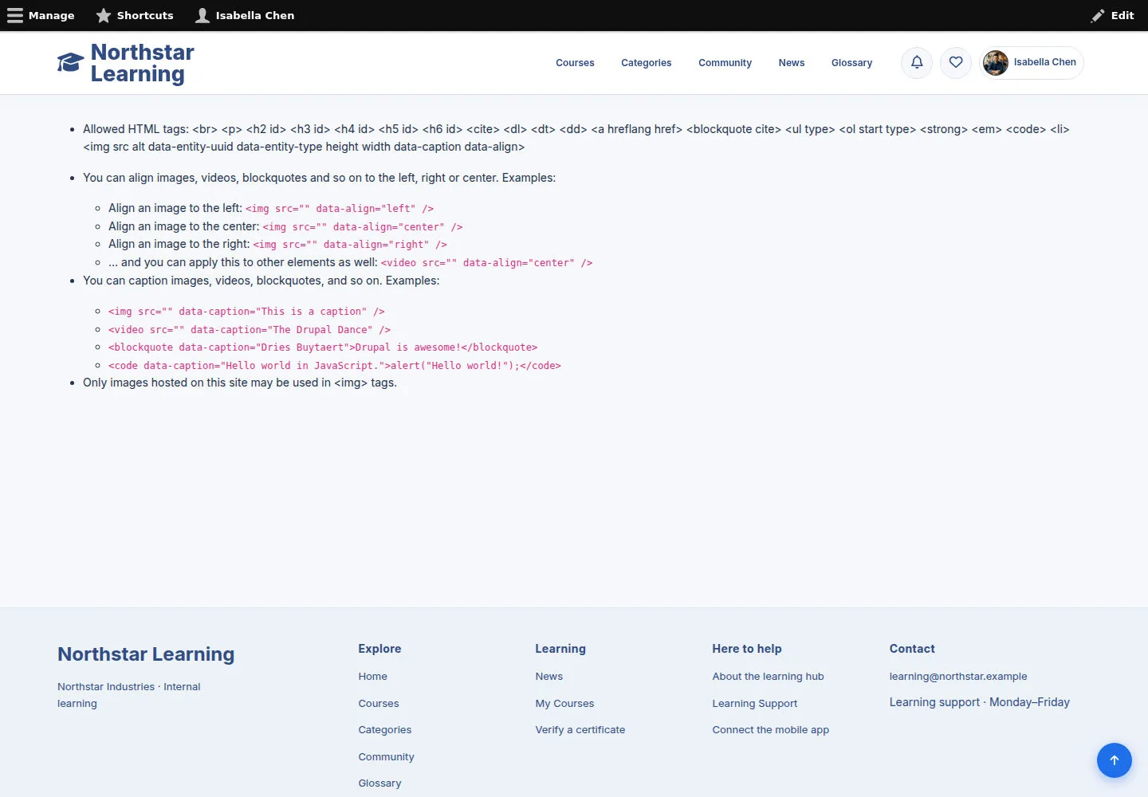Click the video data-align="center" code example
The height and width of the screenshot is (797, 1148).
pyautogui.click(x=486, y=263)
